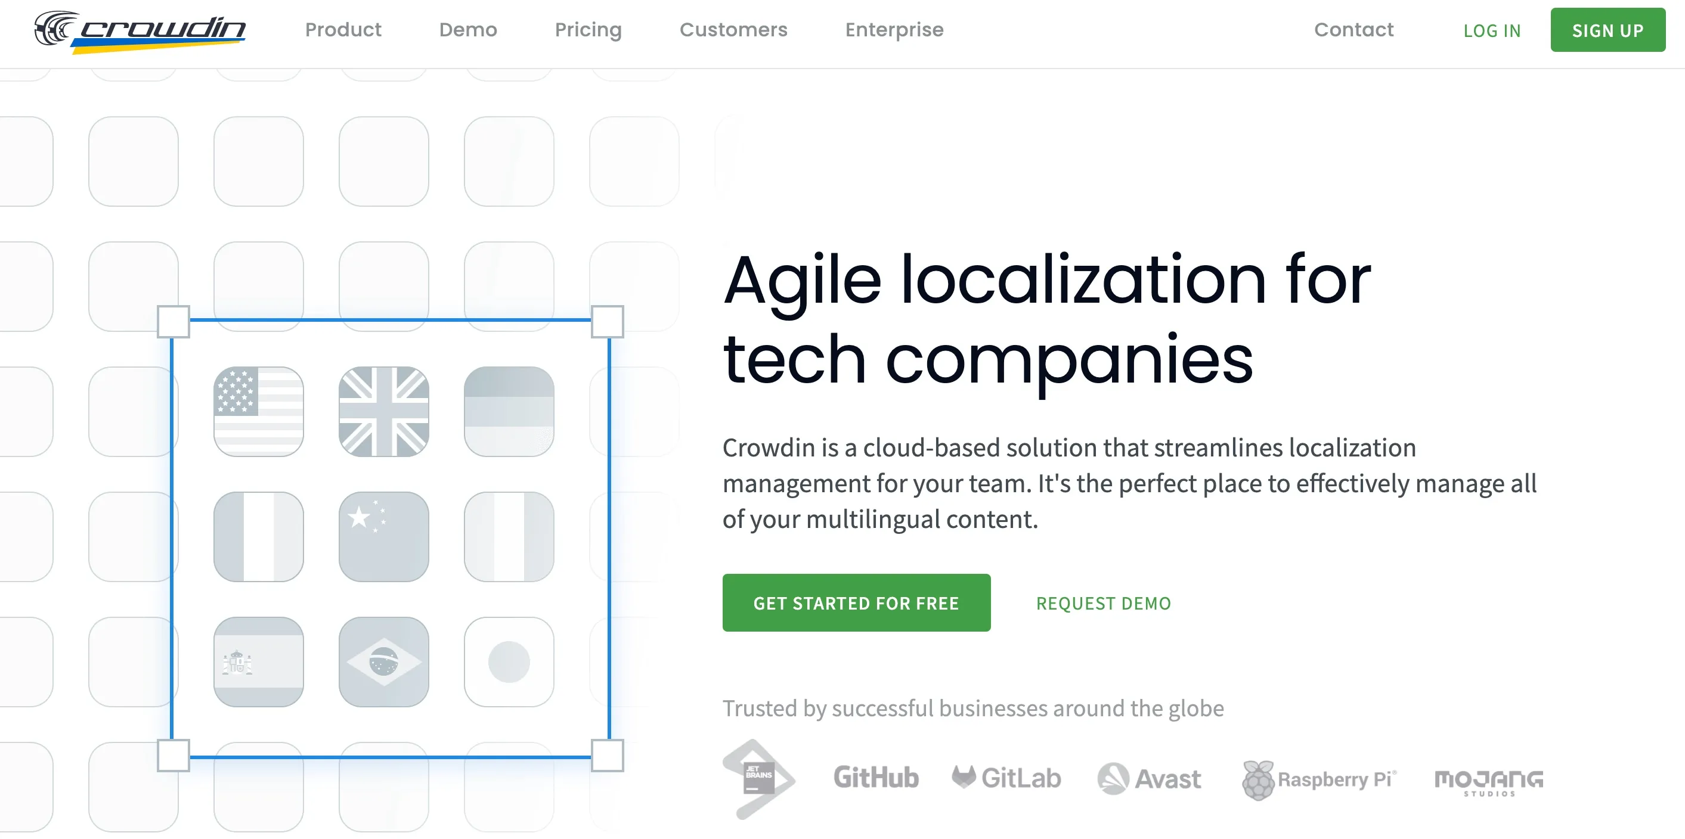The height and width of the screenshot is (839, 1685).
Task: Click the China flag icon
Action: (x=384, y=536)
